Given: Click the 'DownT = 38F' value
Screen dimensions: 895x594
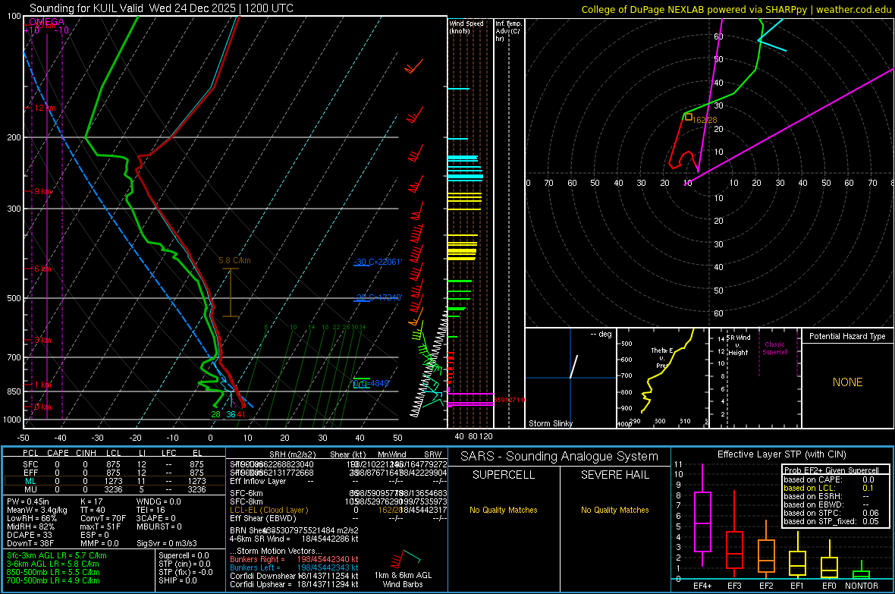Looking at the screenshot, I should [30, 543].
